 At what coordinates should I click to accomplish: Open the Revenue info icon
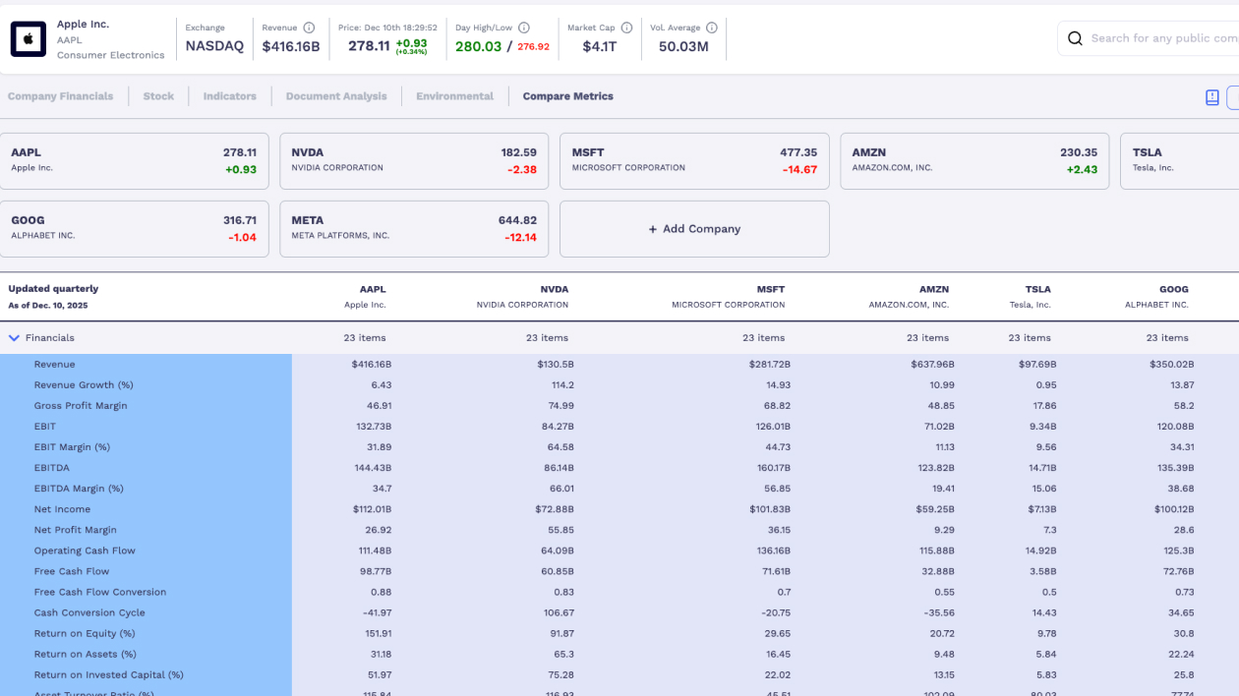(309, 28)
